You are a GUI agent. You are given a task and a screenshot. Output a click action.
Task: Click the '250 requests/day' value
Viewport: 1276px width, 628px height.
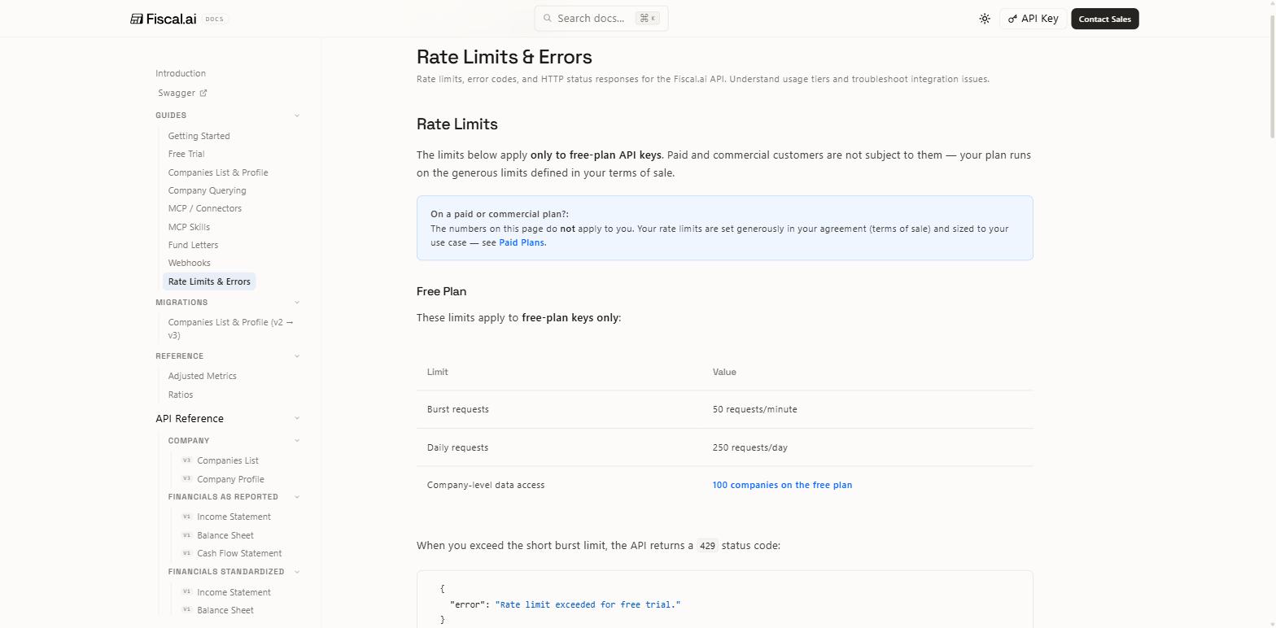tap(749, 447)
